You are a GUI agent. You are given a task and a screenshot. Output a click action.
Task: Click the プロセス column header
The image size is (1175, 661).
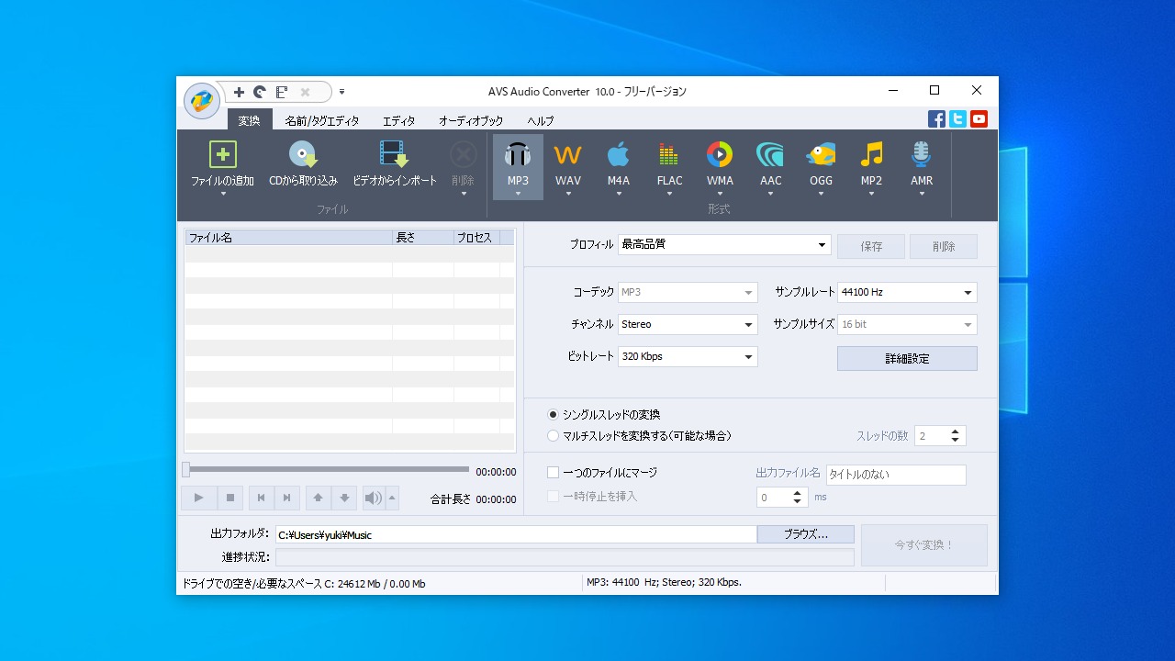(x=476, y=238)
